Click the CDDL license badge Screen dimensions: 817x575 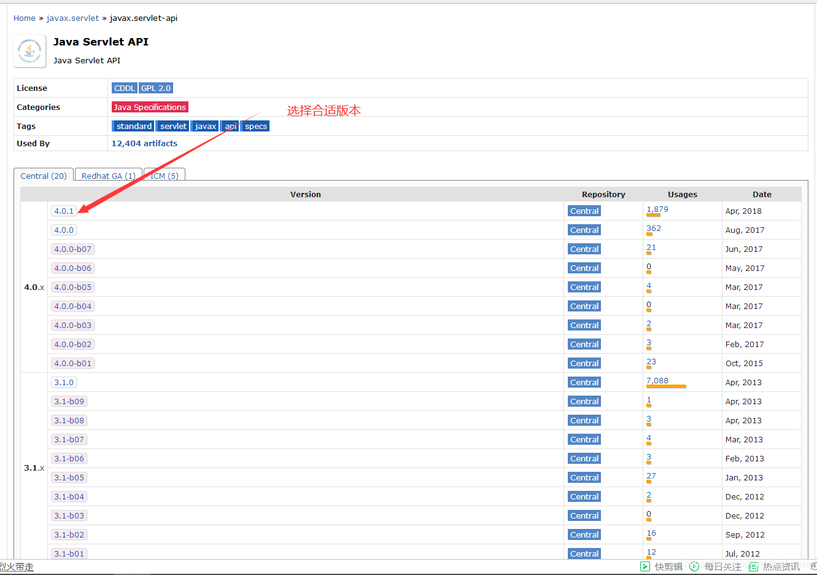pos(125,88)
